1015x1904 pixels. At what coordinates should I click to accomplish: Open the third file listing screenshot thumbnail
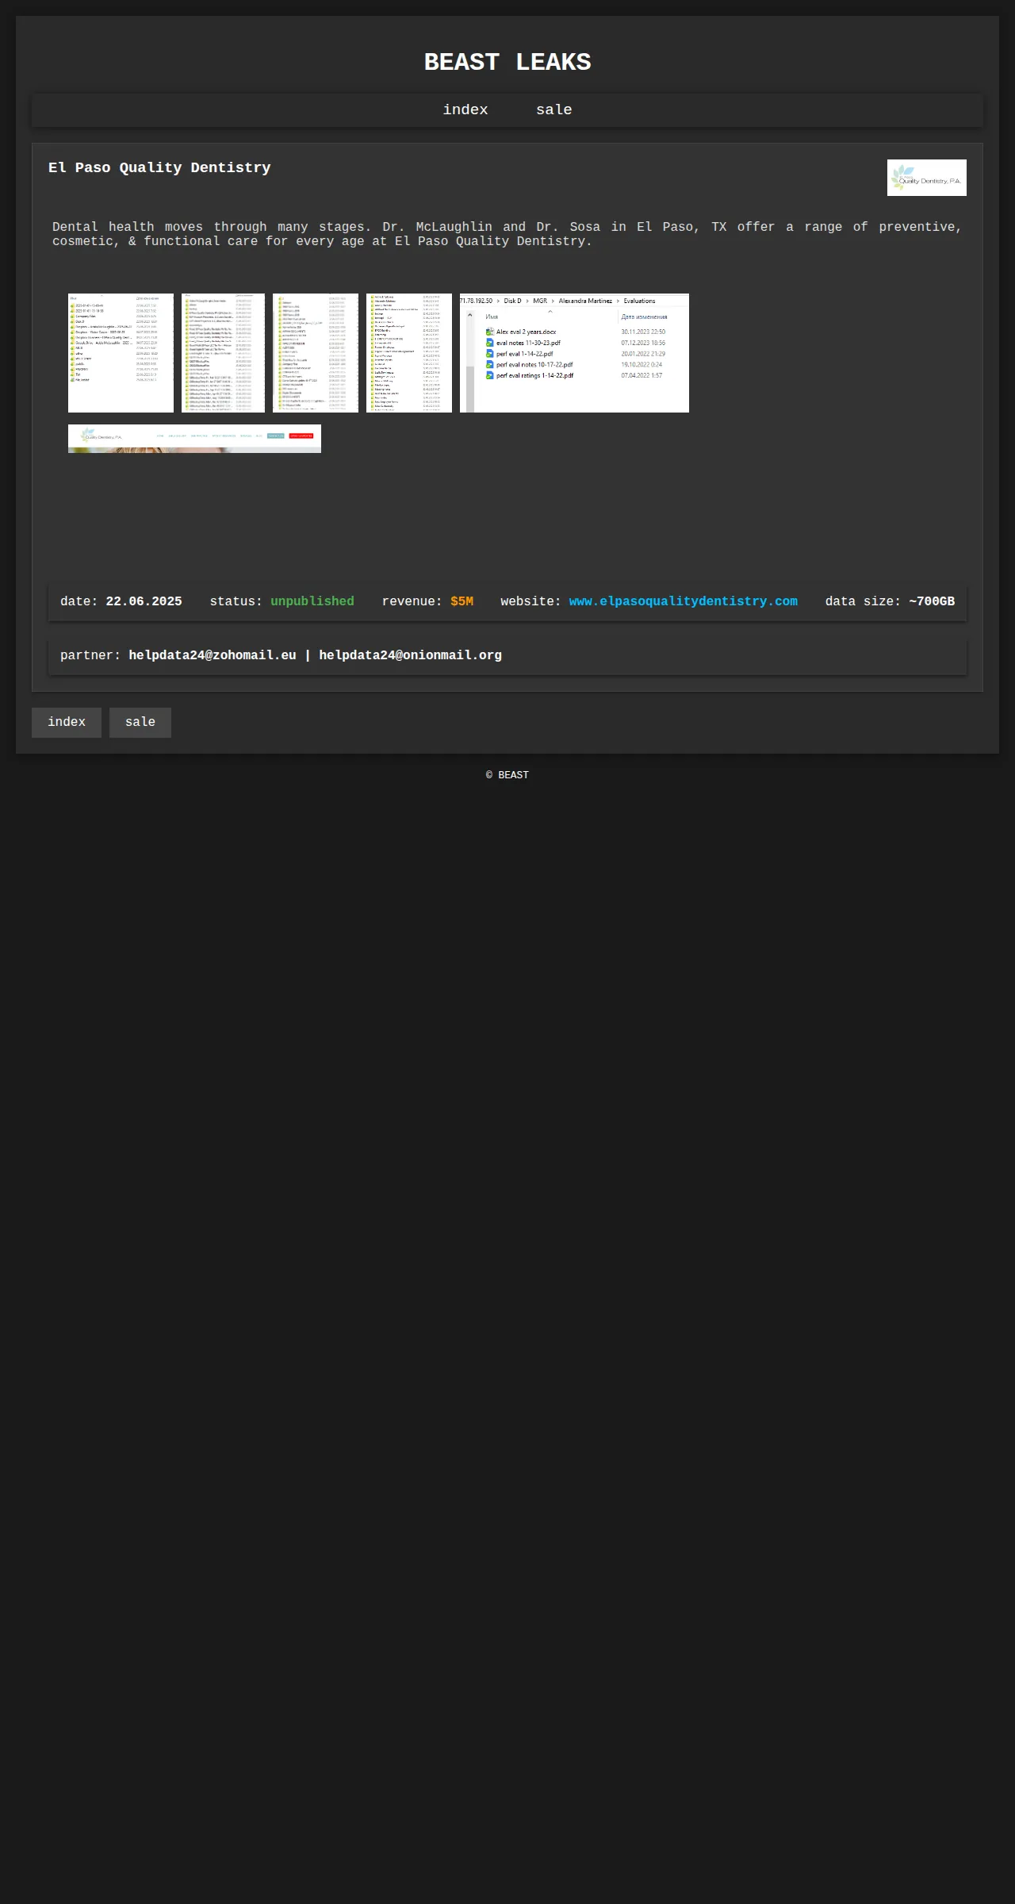(x=316, y=353)
